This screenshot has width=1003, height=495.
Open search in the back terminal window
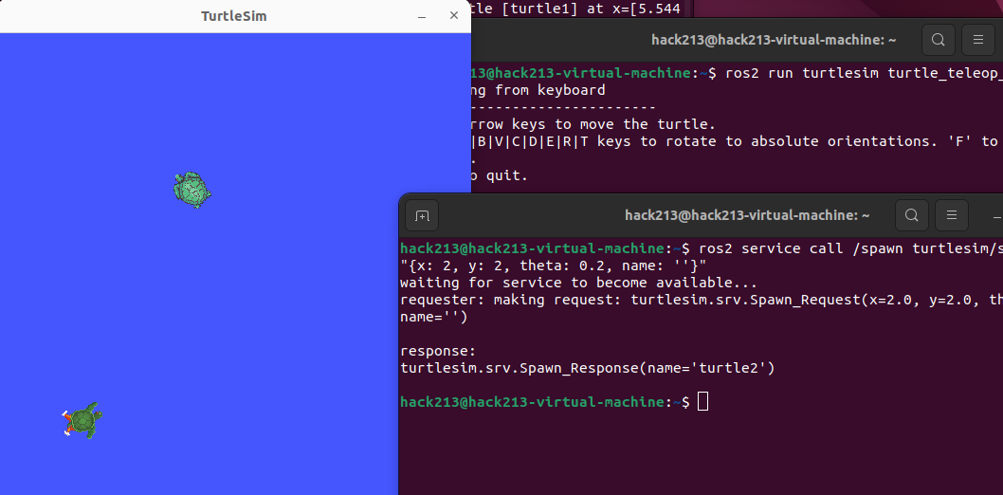[x=938, y=40]
